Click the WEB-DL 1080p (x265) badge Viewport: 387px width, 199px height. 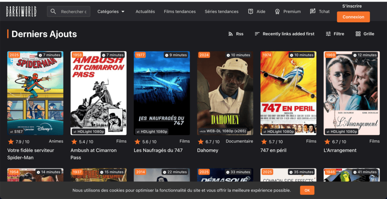(223, 131)
